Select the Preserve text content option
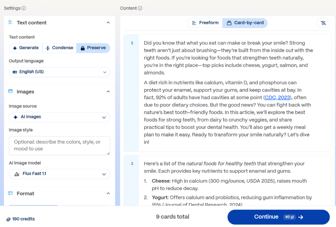This screenshot has height=227, width=336. pyautogui.click(x=93, y=48)
